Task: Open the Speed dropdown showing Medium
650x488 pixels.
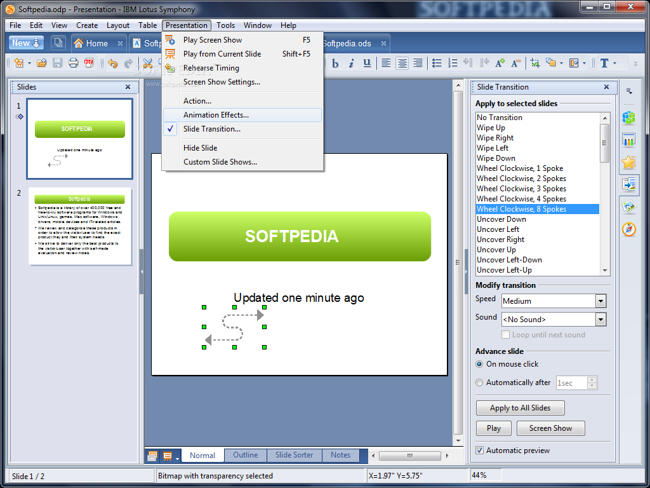Action: (600, 301)
